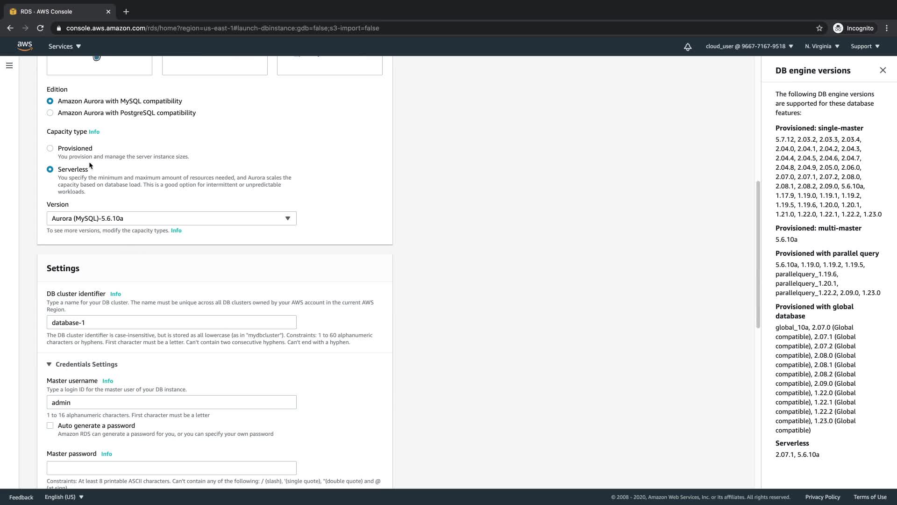The width and height of the screenshot is (897, 505).
Task: Open the Aurora version dropdown
Action: click(171, 218)
